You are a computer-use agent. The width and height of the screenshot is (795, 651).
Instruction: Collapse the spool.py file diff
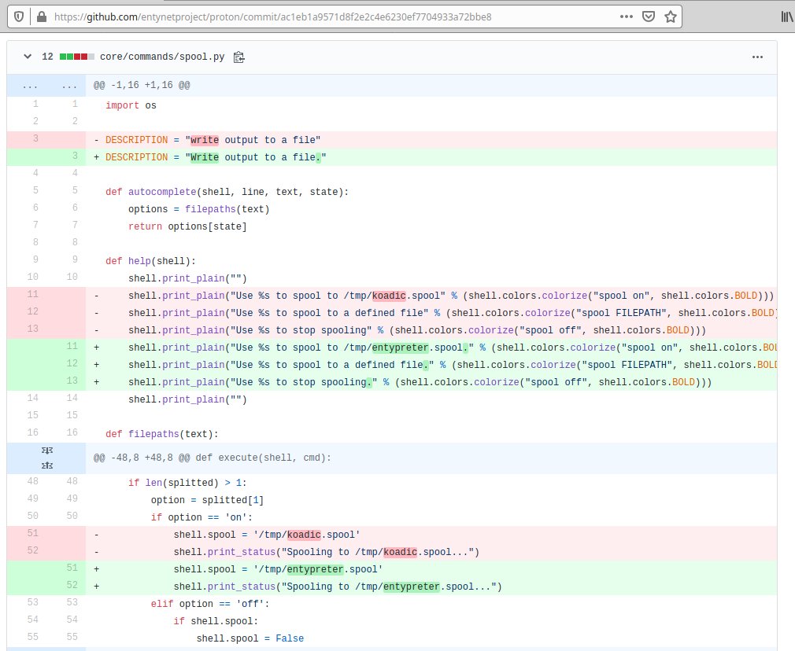pos(28,57)
